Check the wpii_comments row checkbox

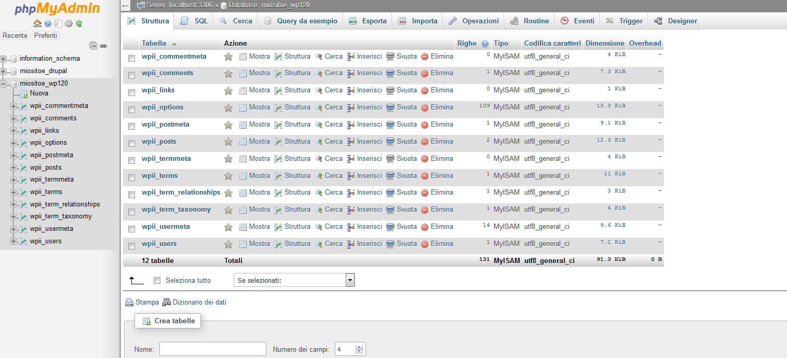(132, 75)
